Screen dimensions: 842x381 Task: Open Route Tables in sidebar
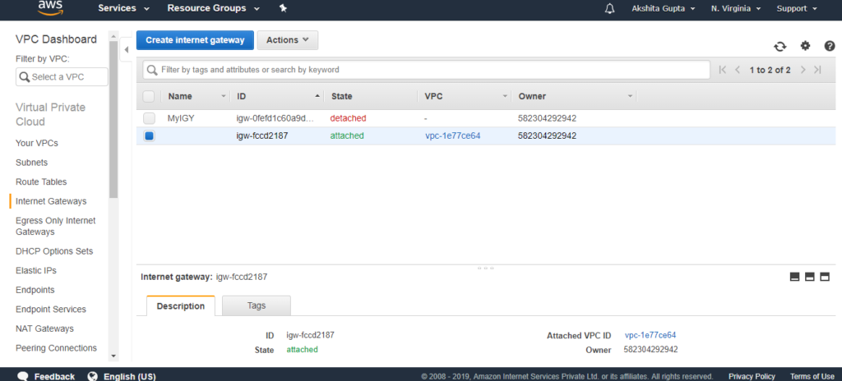(x=41, y=182)
